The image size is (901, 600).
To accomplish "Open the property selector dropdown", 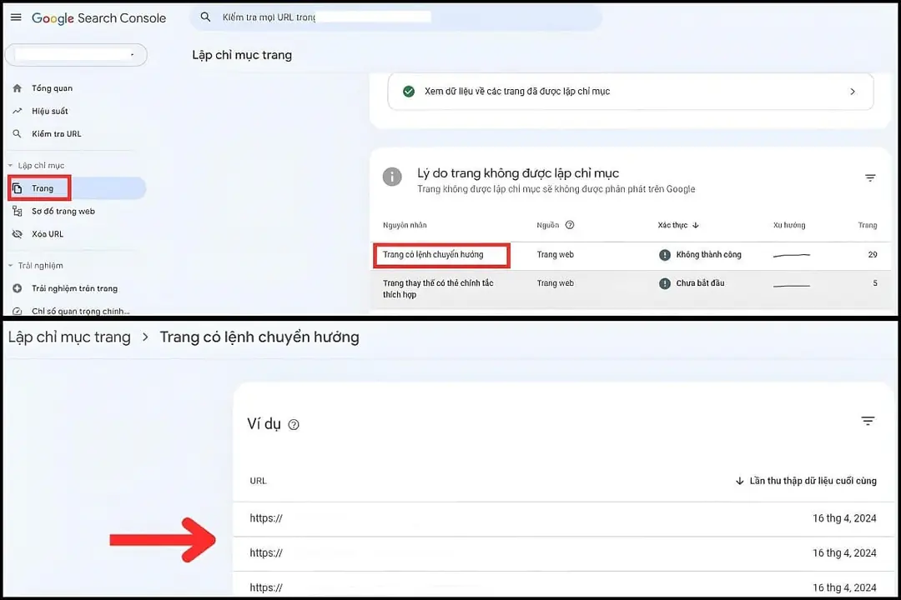I will tap(75, 54).
